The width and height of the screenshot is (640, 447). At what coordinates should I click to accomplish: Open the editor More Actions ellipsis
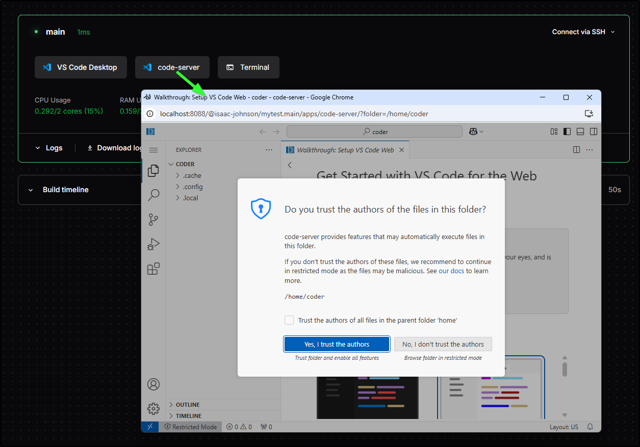coord(590,150)
